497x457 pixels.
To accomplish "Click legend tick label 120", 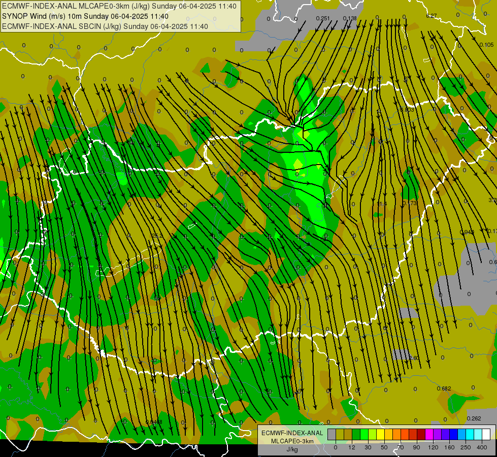I will (x=433, y=447).
